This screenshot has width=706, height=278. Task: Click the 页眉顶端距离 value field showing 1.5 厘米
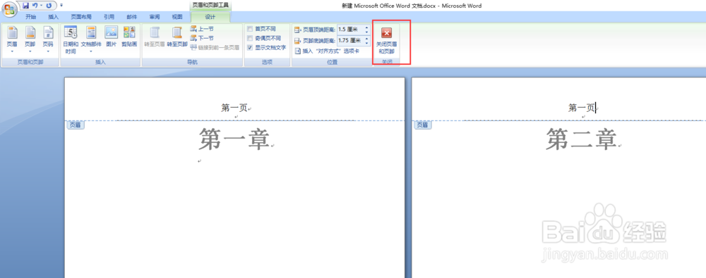(350, 30)
